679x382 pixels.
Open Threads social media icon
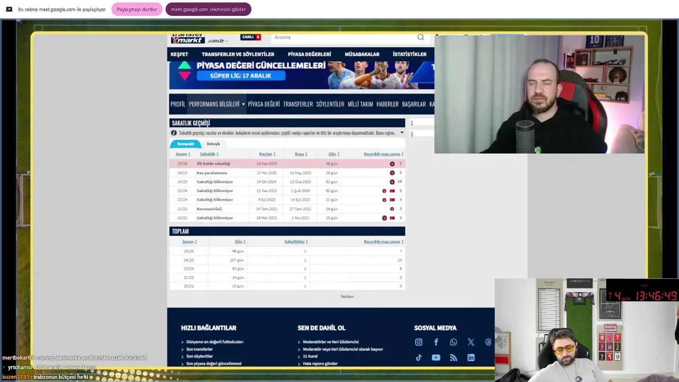pos(489,342)
